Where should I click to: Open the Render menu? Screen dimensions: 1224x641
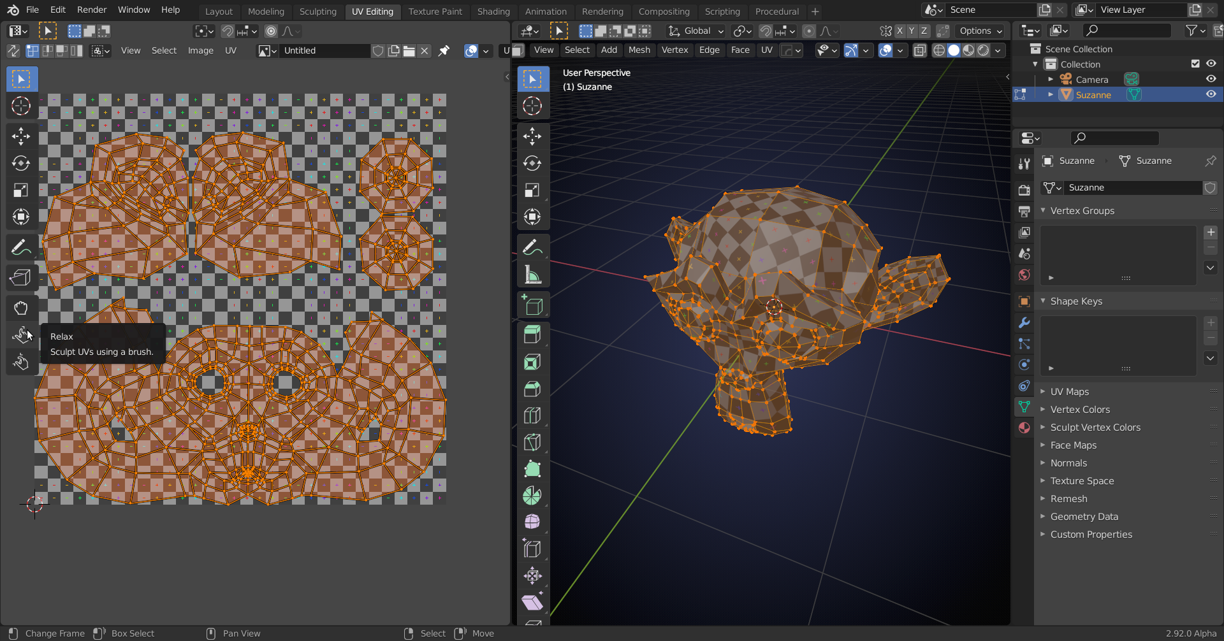92,10
